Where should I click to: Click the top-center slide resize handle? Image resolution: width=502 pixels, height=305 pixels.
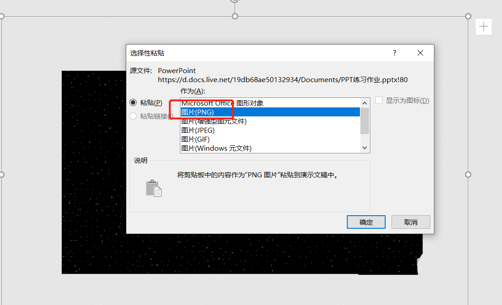pos(235,16)
